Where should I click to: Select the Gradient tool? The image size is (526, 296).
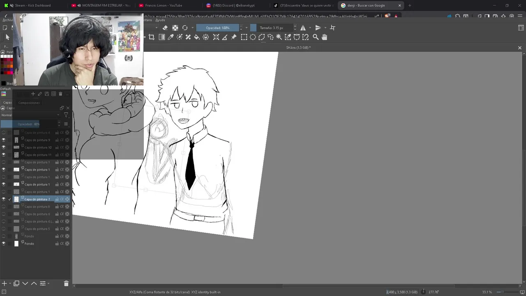(x=161, y=37)
